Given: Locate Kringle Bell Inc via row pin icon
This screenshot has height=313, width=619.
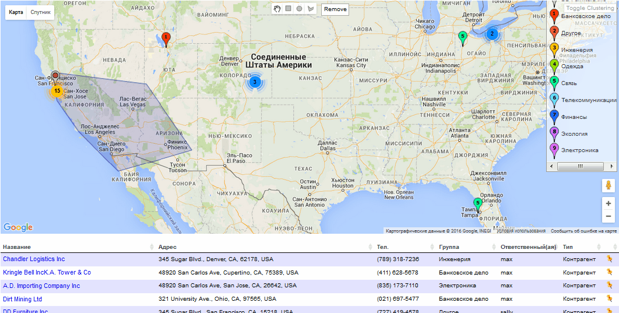Looking at the screenshot, I should point(610,272).
